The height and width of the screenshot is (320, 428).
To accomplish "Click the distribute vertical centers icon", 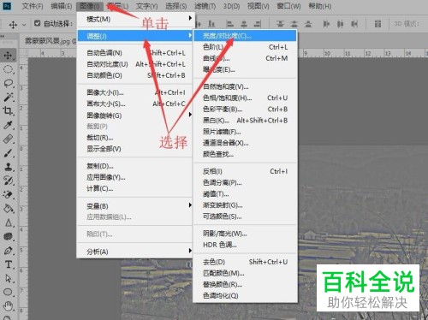I will pos(294,24).
